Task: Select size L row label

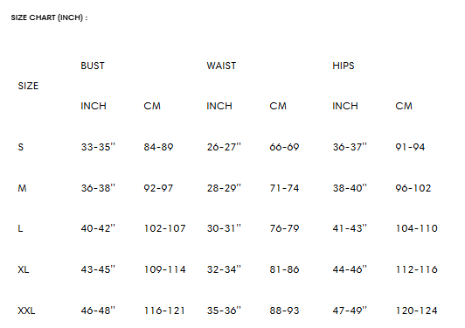Action: [x=20, y=228]
